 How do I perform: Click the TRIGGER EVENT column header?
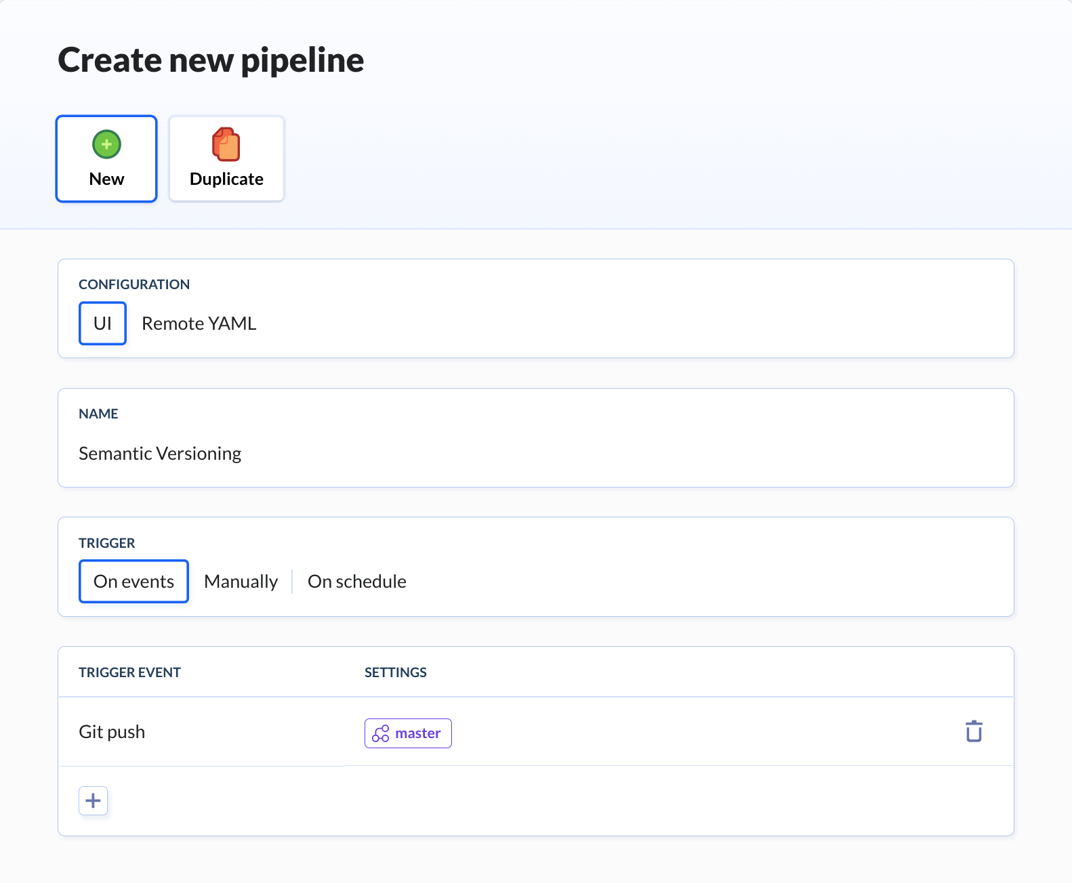coord(129,672)
